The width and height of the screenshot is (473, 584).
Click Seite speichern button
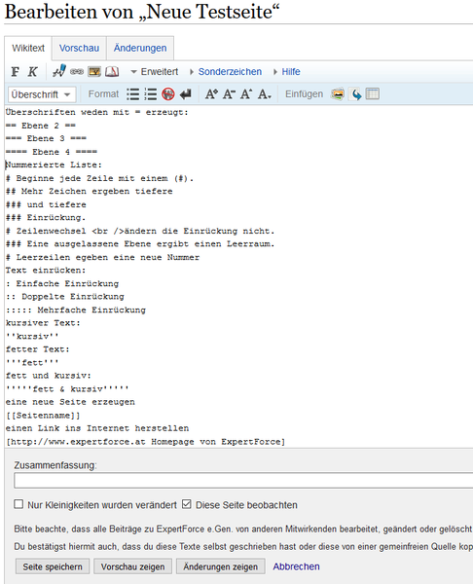(x=53, y=566)
